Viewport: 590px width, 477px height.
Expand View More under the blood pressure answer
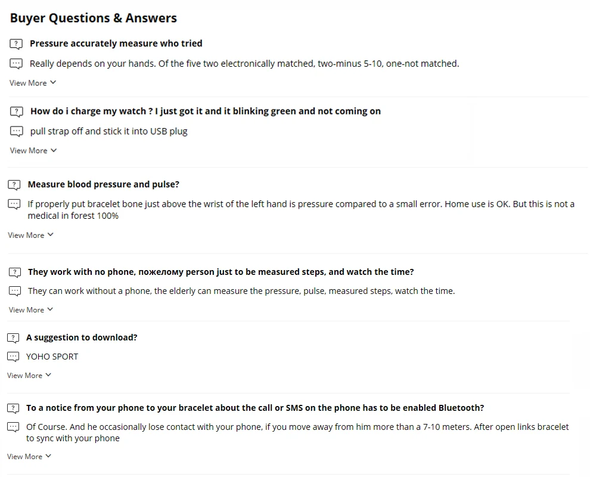coord(31,236)
